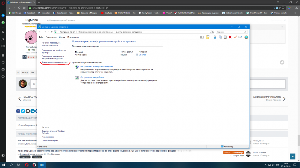Open the Файл menu

[x=41, y=37]
